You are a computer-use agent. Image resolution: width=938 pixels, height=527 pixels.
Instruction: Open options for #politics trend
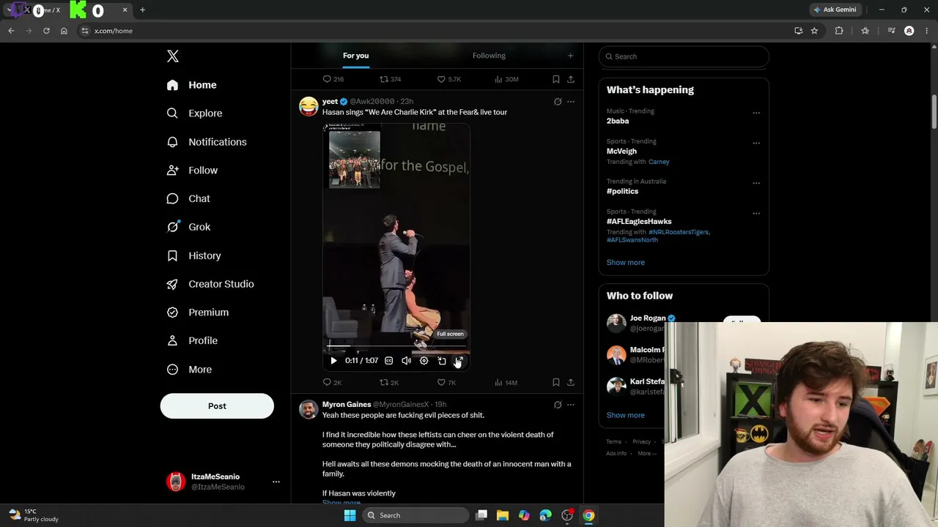756,183
